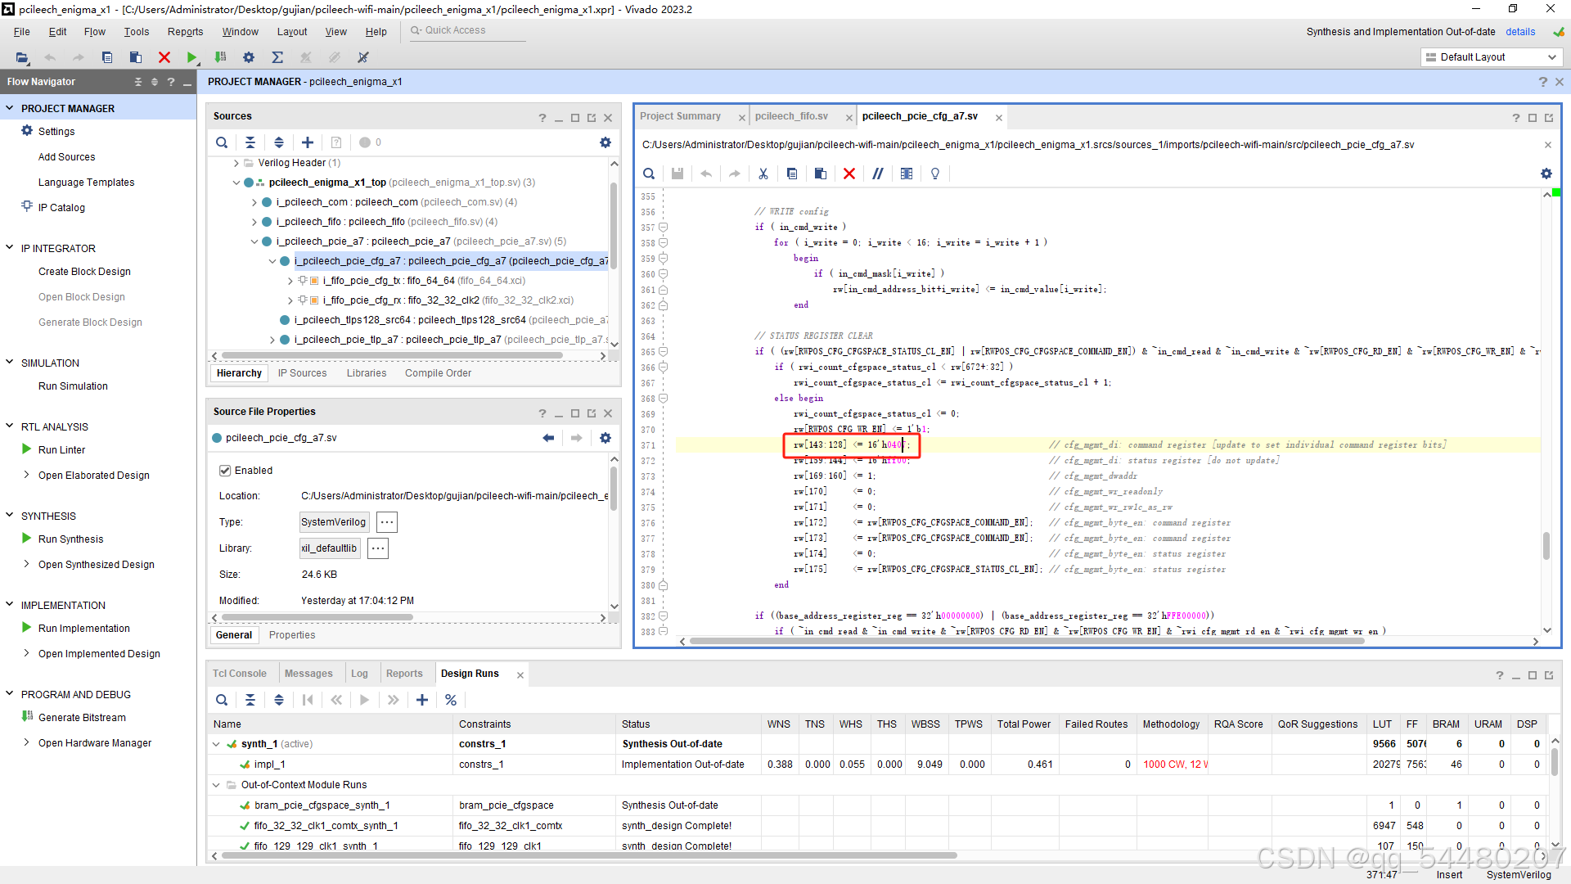1571x884 pixels.
Task: Click the green Run play icon in main toolbar
Action: (x=191, y=57)
